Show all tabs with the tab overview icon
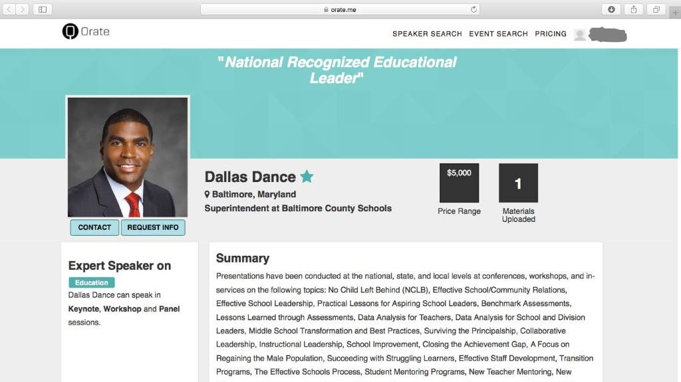681x382 pixels. click(656, 9)
